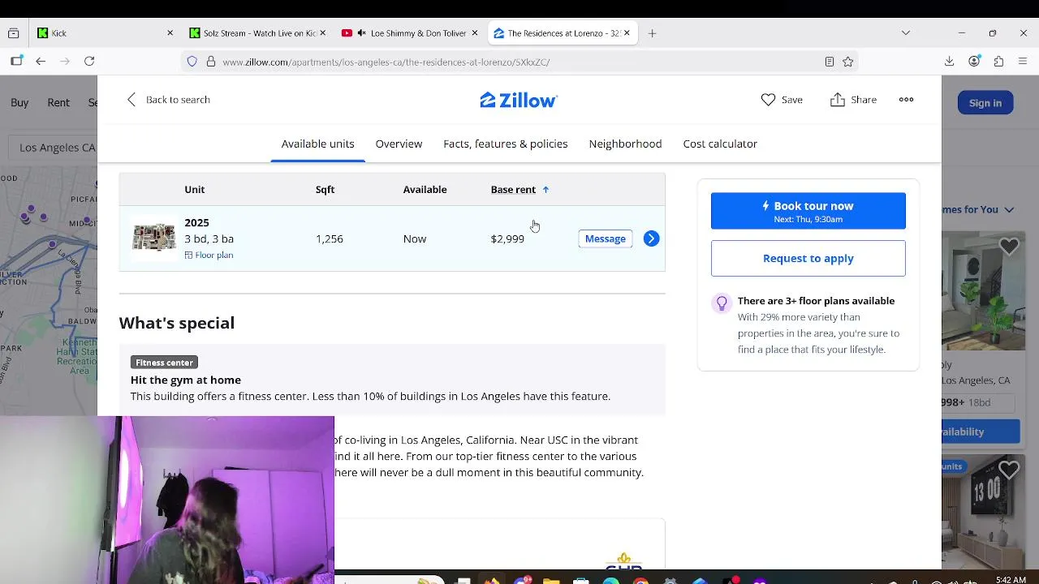The image size is (1039, 584).
Task: Expand the Homes for You sort dropdown
Action: (978, 209)
